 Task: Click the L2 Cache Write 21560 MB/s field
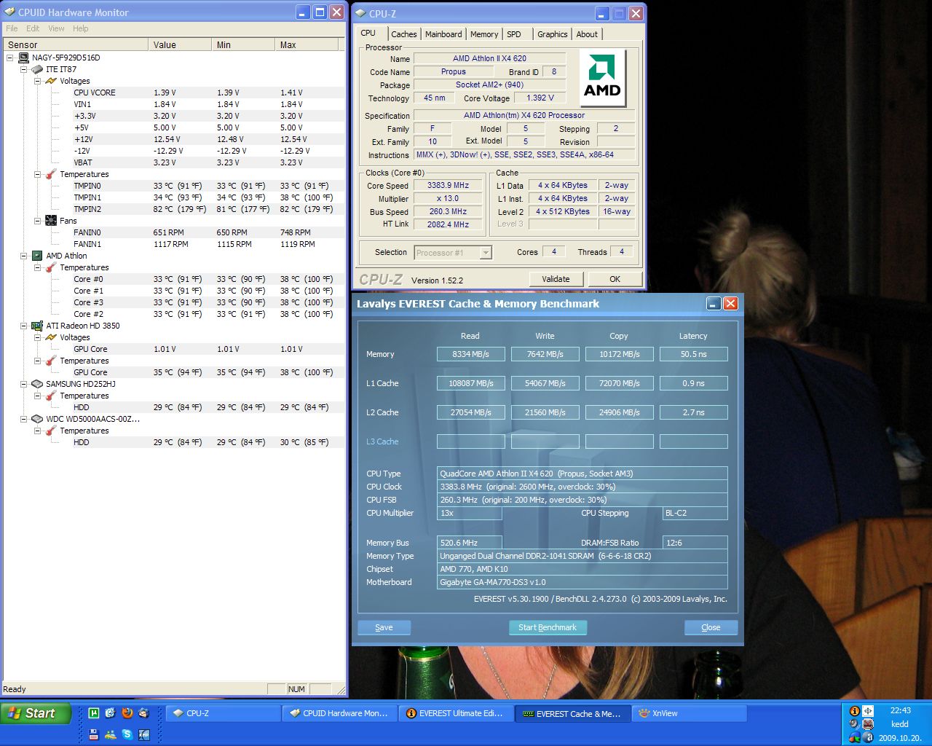[x=545, y=412]
